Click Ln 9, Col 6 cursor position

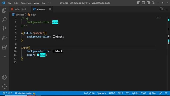89,93
